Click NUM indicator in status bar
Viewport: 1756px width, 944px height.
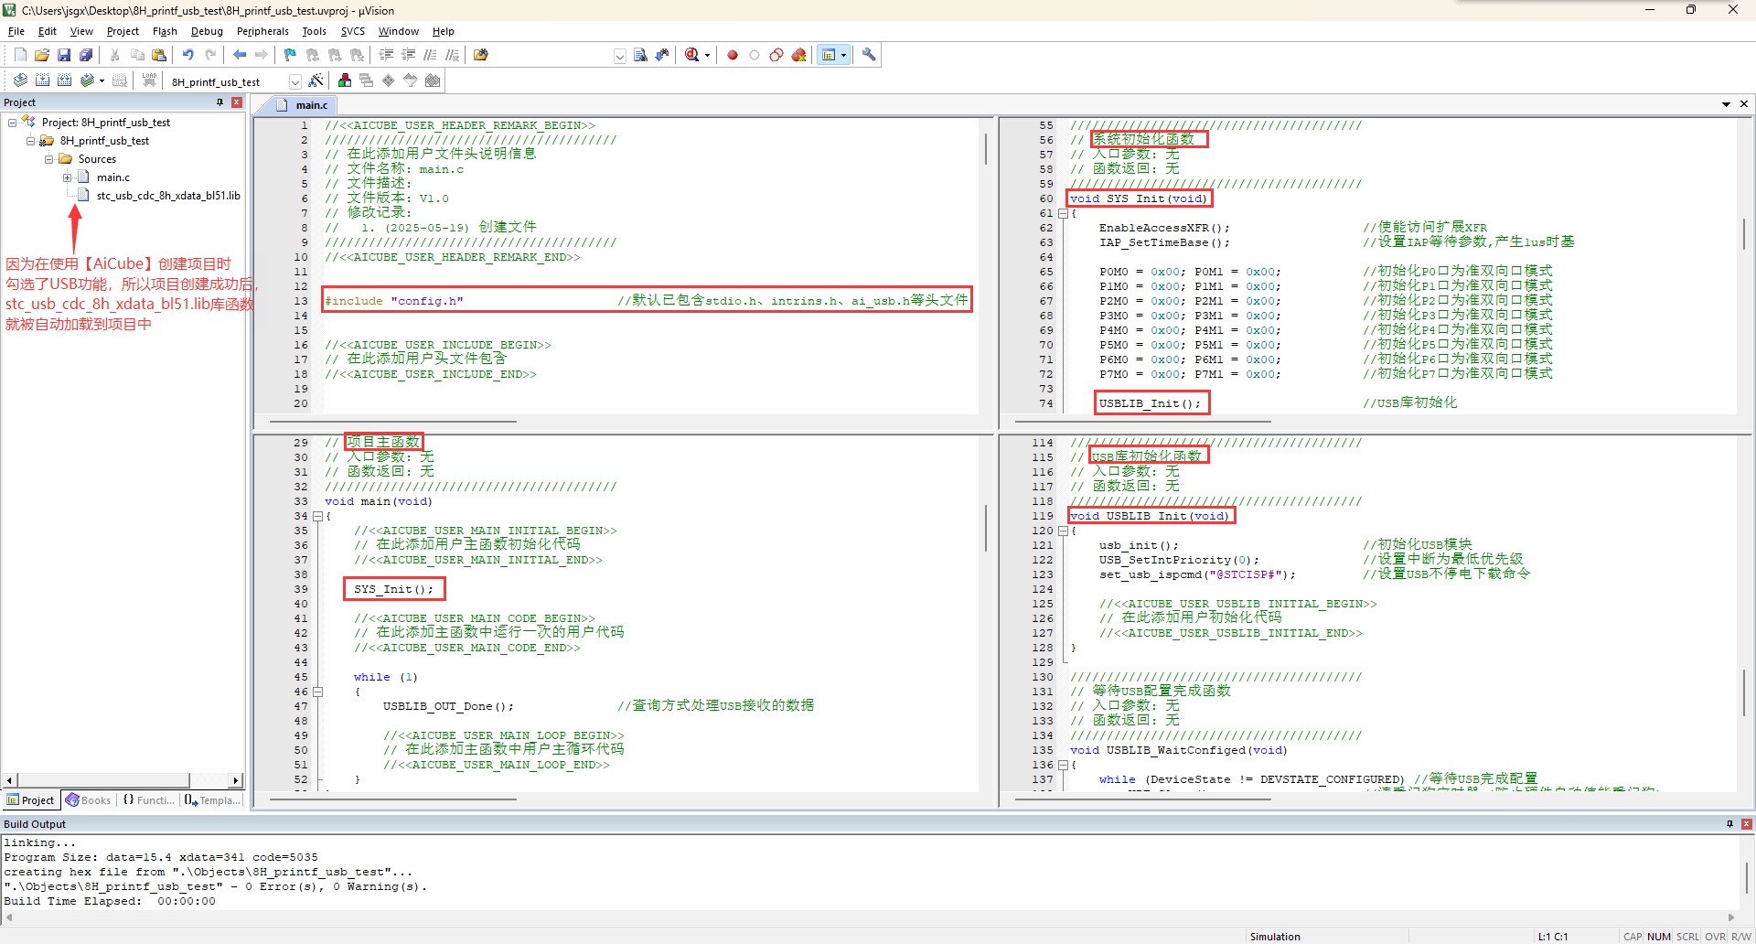point(1658,937)
